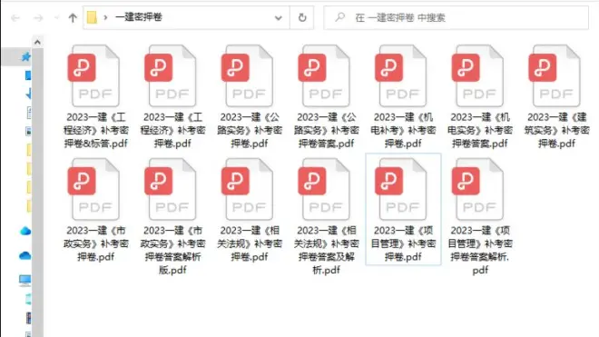Open the blue down-arrow Downloads shortcut in sidebar
Viewport: 599px width, 337px height.
click(x=28, y=94)
